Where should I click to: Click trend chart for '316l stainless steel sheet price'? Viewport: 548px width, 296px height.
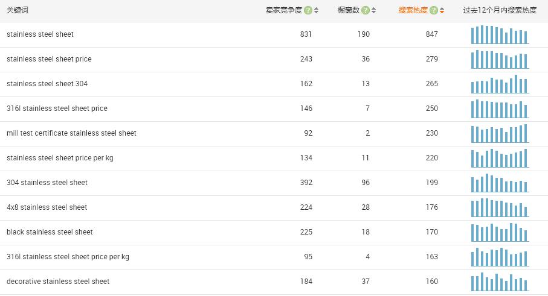click(500, 109)
